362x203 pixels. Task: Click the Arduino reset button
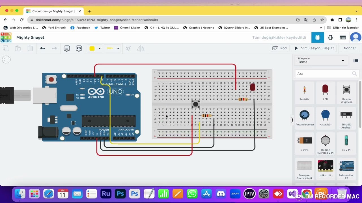tap(51, 80)
